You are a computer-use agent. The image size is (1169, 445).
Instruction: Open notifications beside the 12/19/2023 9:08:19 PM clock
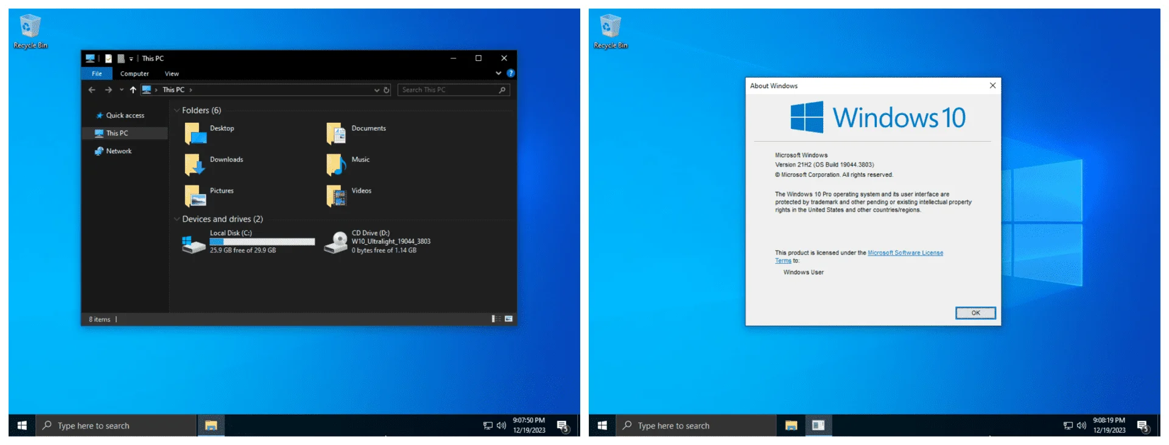coord(1143,426)
